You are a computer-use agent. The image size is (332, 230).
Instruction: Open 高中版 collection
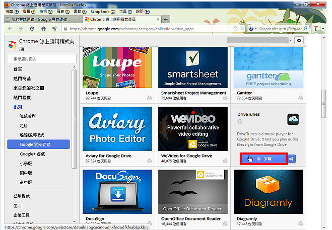click(26, 182)
